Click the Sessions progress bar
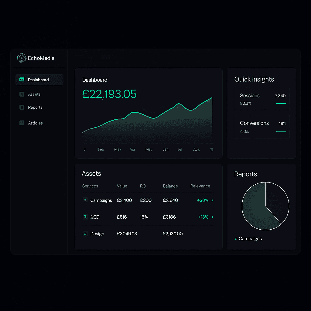311x311 pixels. 281,104
